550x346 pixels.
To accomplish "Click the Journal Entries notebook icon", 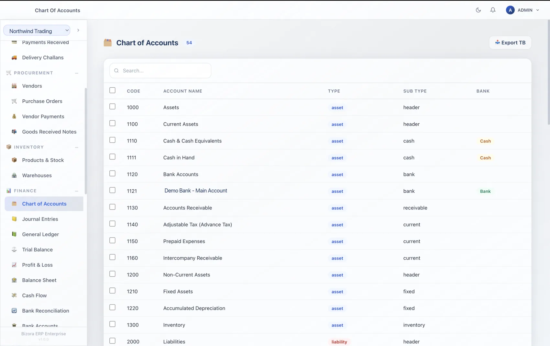I will tap(14, 219).
